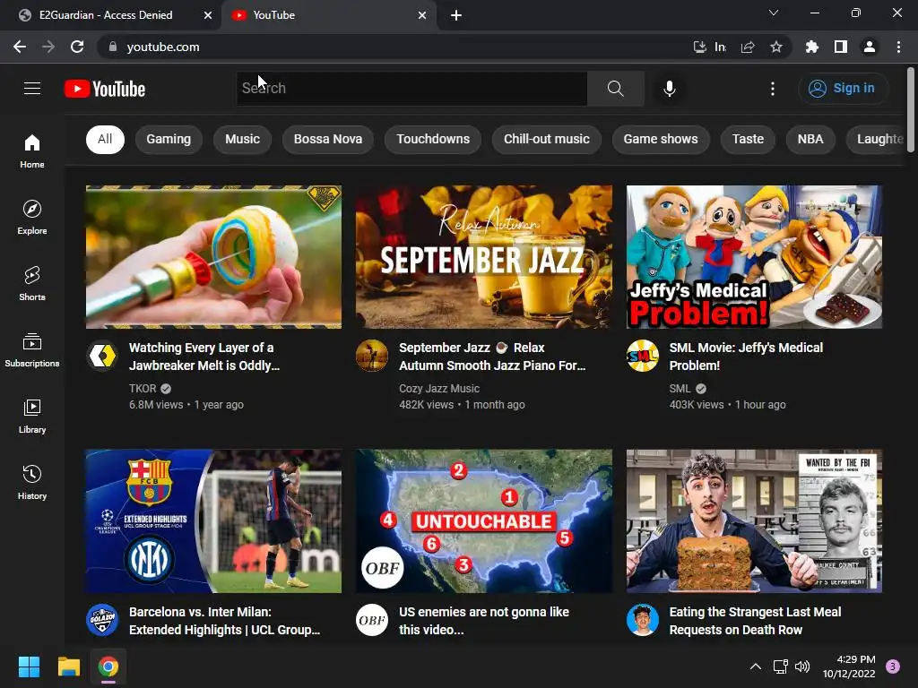Open File Explorer from taskbar
The image size is (918, 688).
coord(69,666)
